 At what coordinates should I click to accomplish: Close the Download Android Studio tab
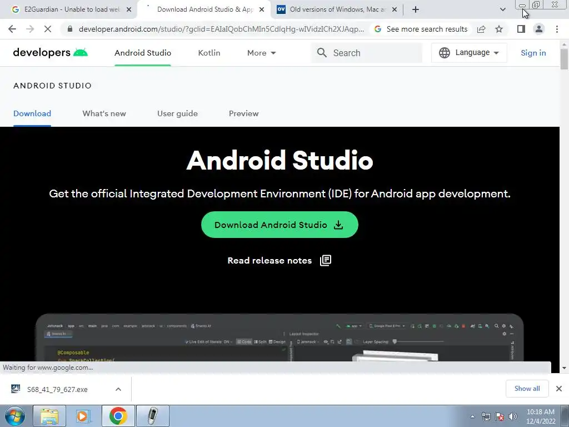click(262, 9)
